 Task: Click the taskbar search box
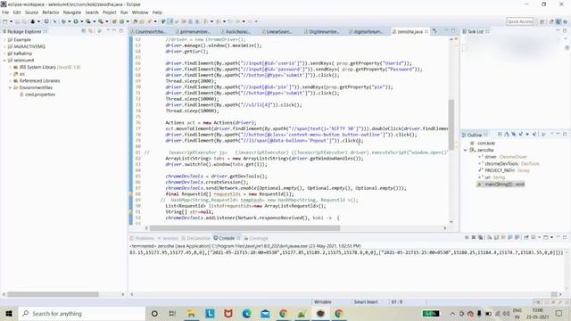(81, 313)
